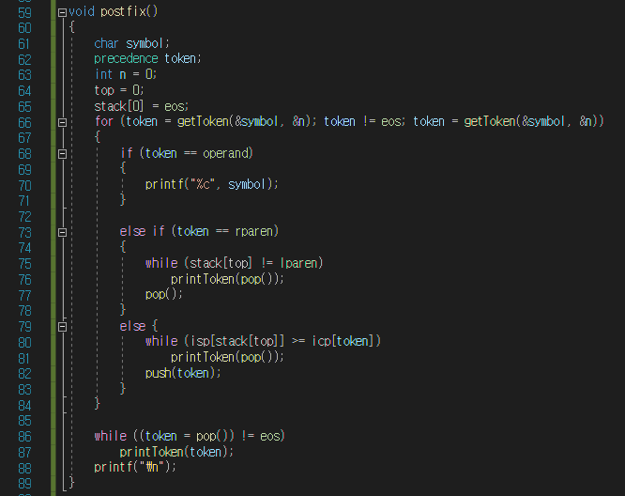Click the 'for' keyword on line 66
The height and width of the screenshot is (496, 625).
103,121
